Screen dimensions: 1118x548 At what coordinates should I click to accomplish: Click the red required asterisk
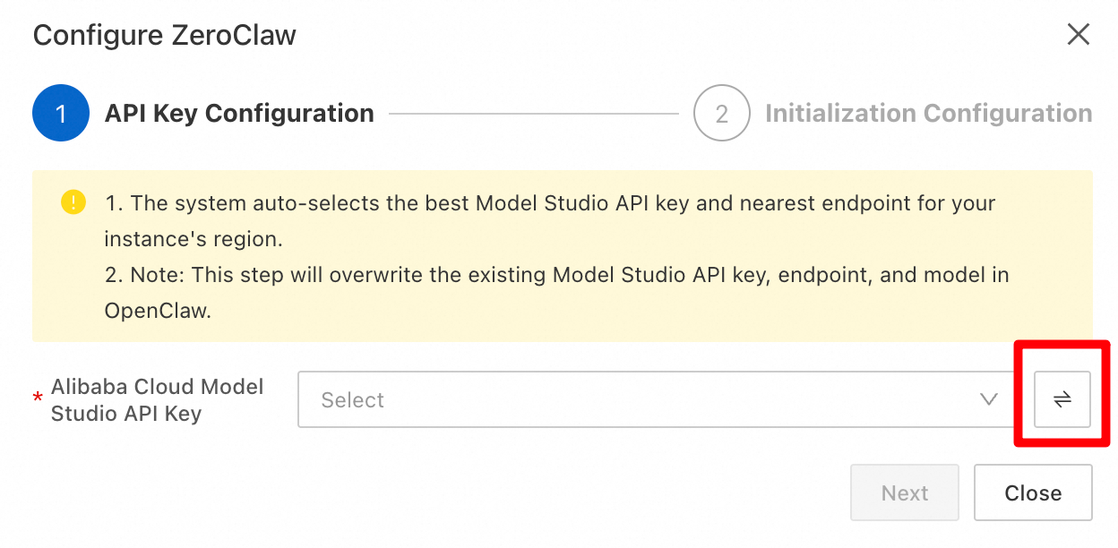(x=38, y=399)
